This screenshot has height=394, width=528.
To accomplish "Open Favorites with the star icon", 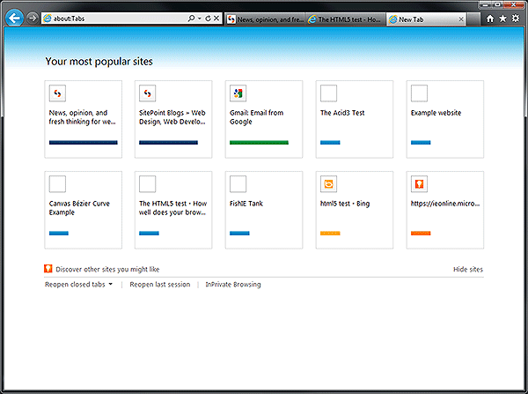I will (502, 19).
